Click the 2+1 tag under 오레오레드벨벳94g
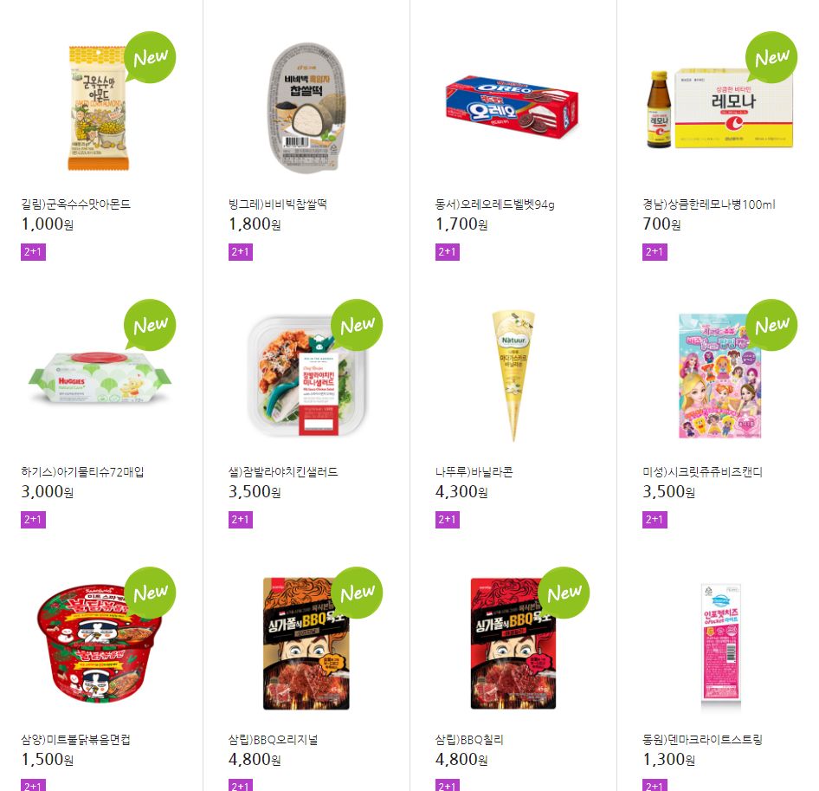 click(447, 252)
